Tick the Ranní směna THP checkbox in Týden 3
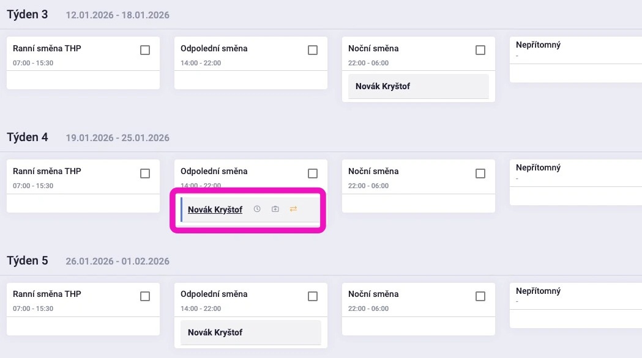 click(x=145, y=50)
